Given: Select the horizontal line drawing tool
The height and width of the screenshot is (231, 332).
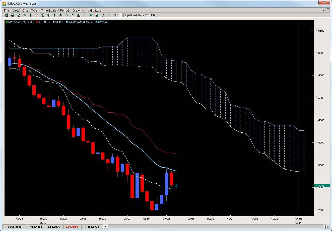Looking at the screenshot, I should pyautogui.click(x=37, y=15).
